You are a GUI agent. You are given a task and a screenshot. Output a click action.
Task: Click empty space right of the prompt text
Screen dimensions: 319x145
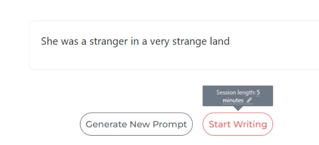click(x=275, y=41)
